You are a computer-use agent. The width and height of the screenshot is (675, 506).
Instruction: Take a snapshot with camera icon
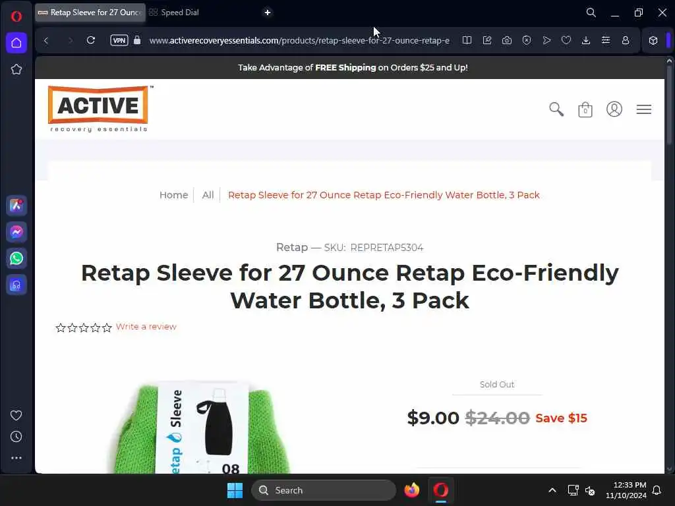pyautogui.click(x=507, y=40)
